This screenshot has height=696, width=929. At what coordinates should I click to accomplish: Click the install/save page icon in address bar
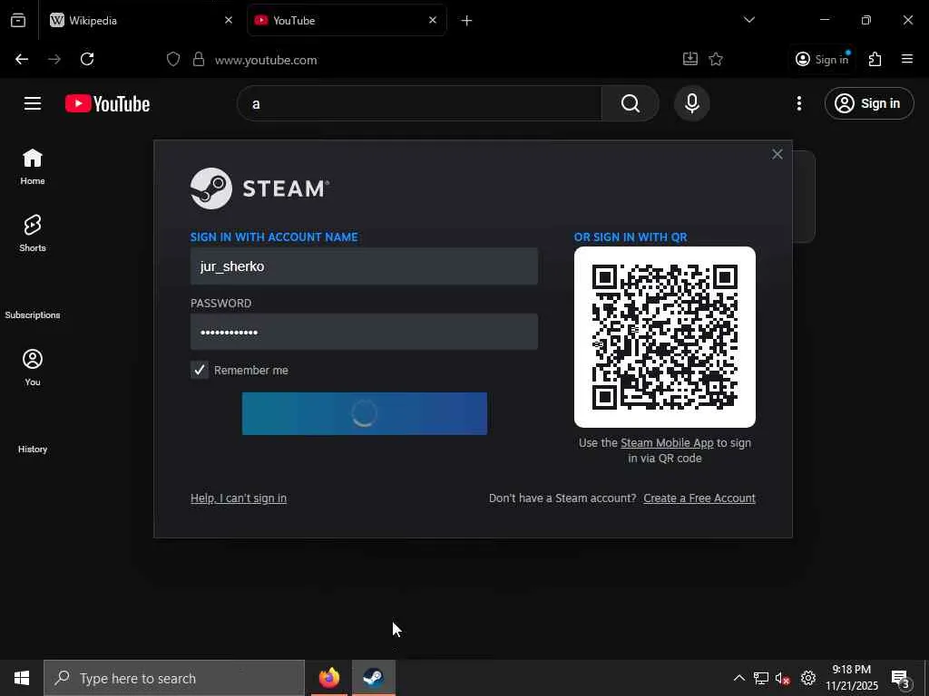690,59
